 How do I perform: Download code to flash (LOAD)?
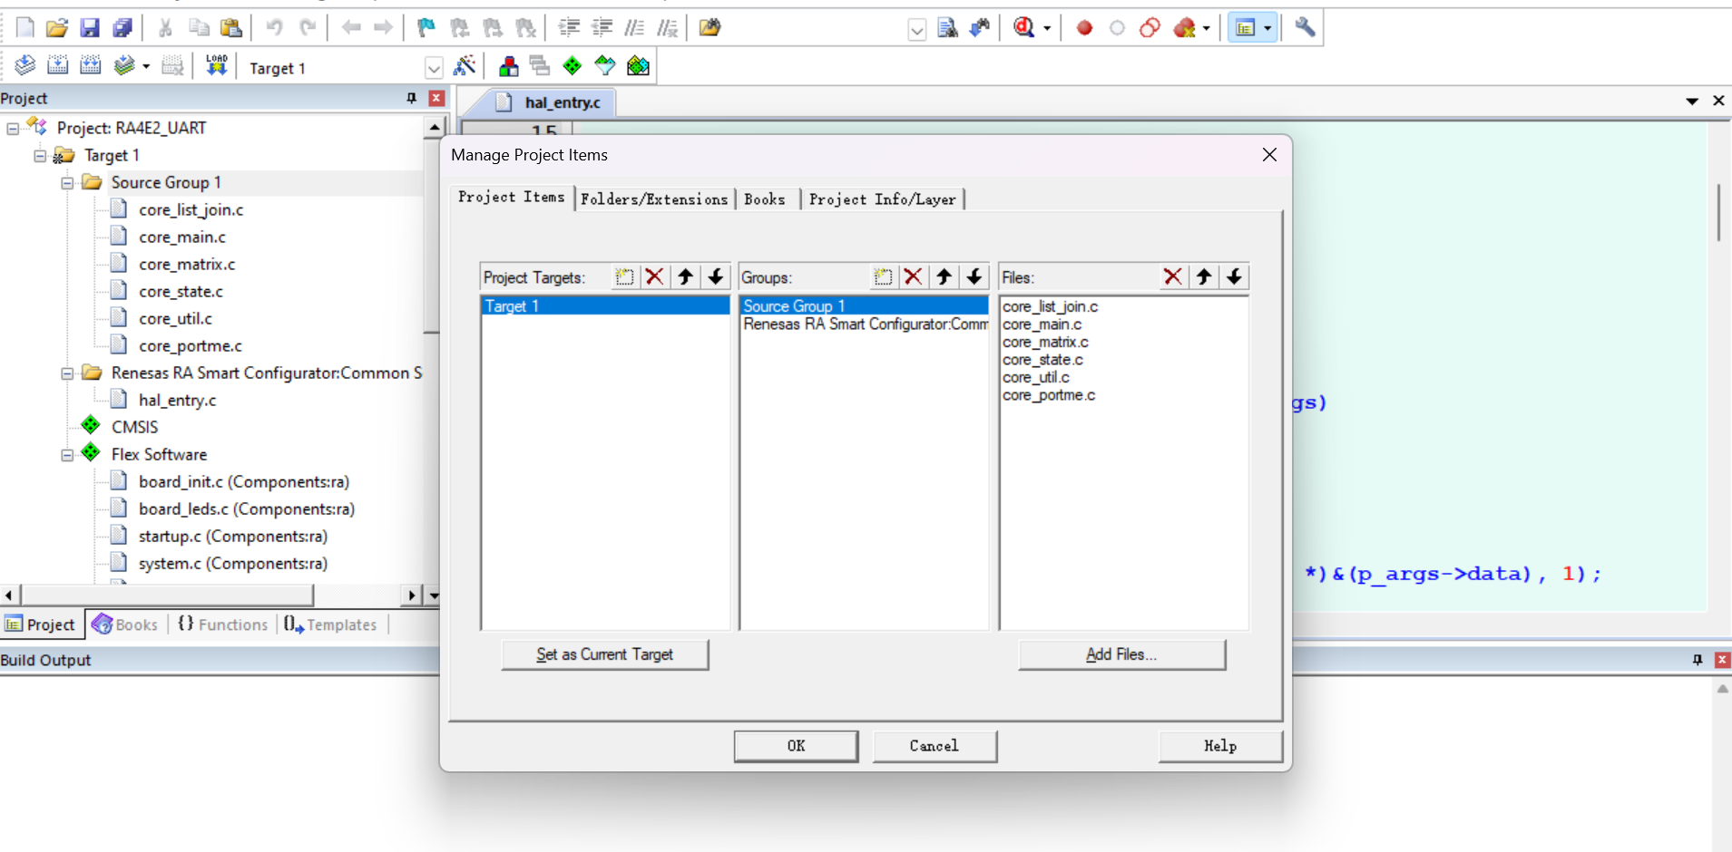(217, 65)
